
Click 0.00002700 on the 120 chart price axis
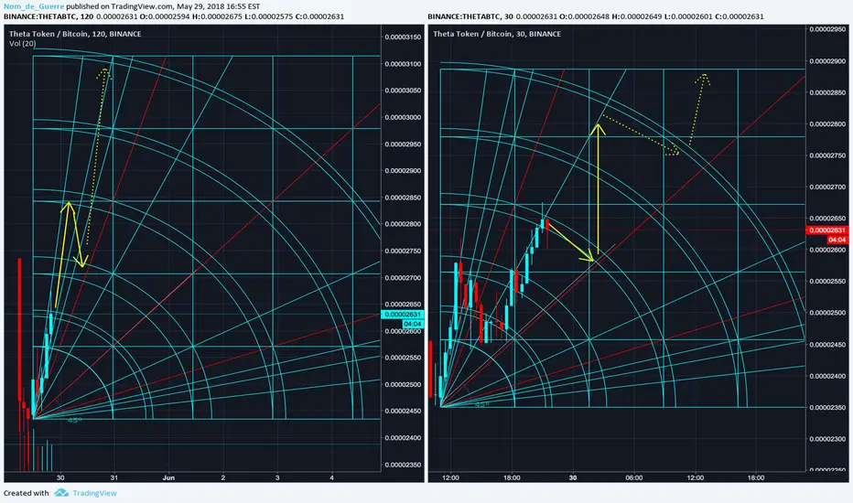tap(403, 277)
